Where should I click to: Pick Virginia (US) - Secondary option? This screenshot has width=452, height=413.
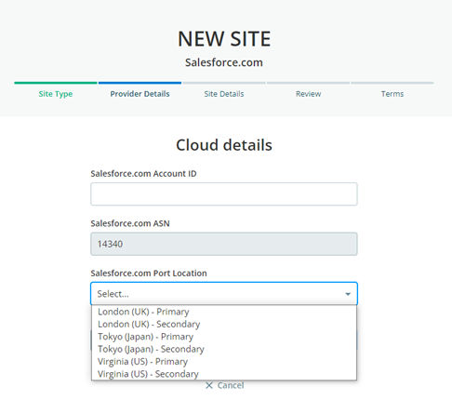point(224,374)
